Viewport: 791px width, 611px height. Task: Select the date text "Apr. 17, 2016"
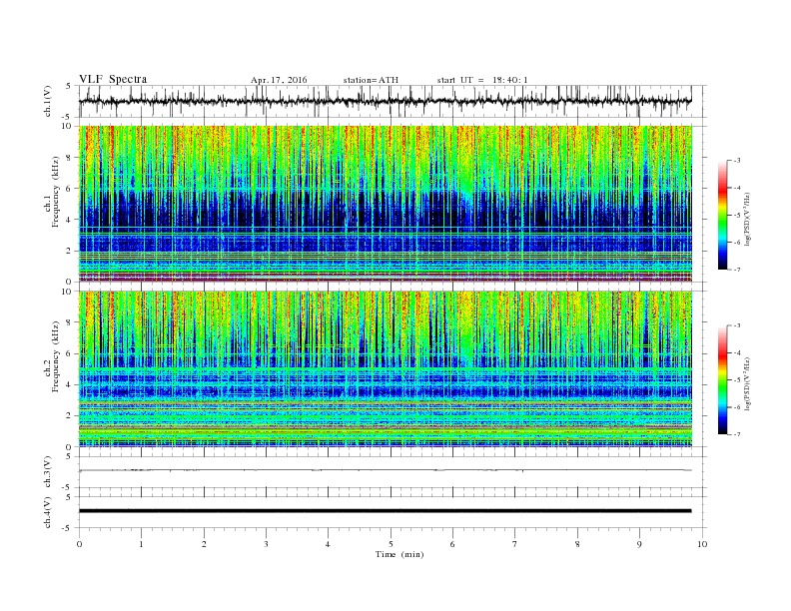click(279, 80)
